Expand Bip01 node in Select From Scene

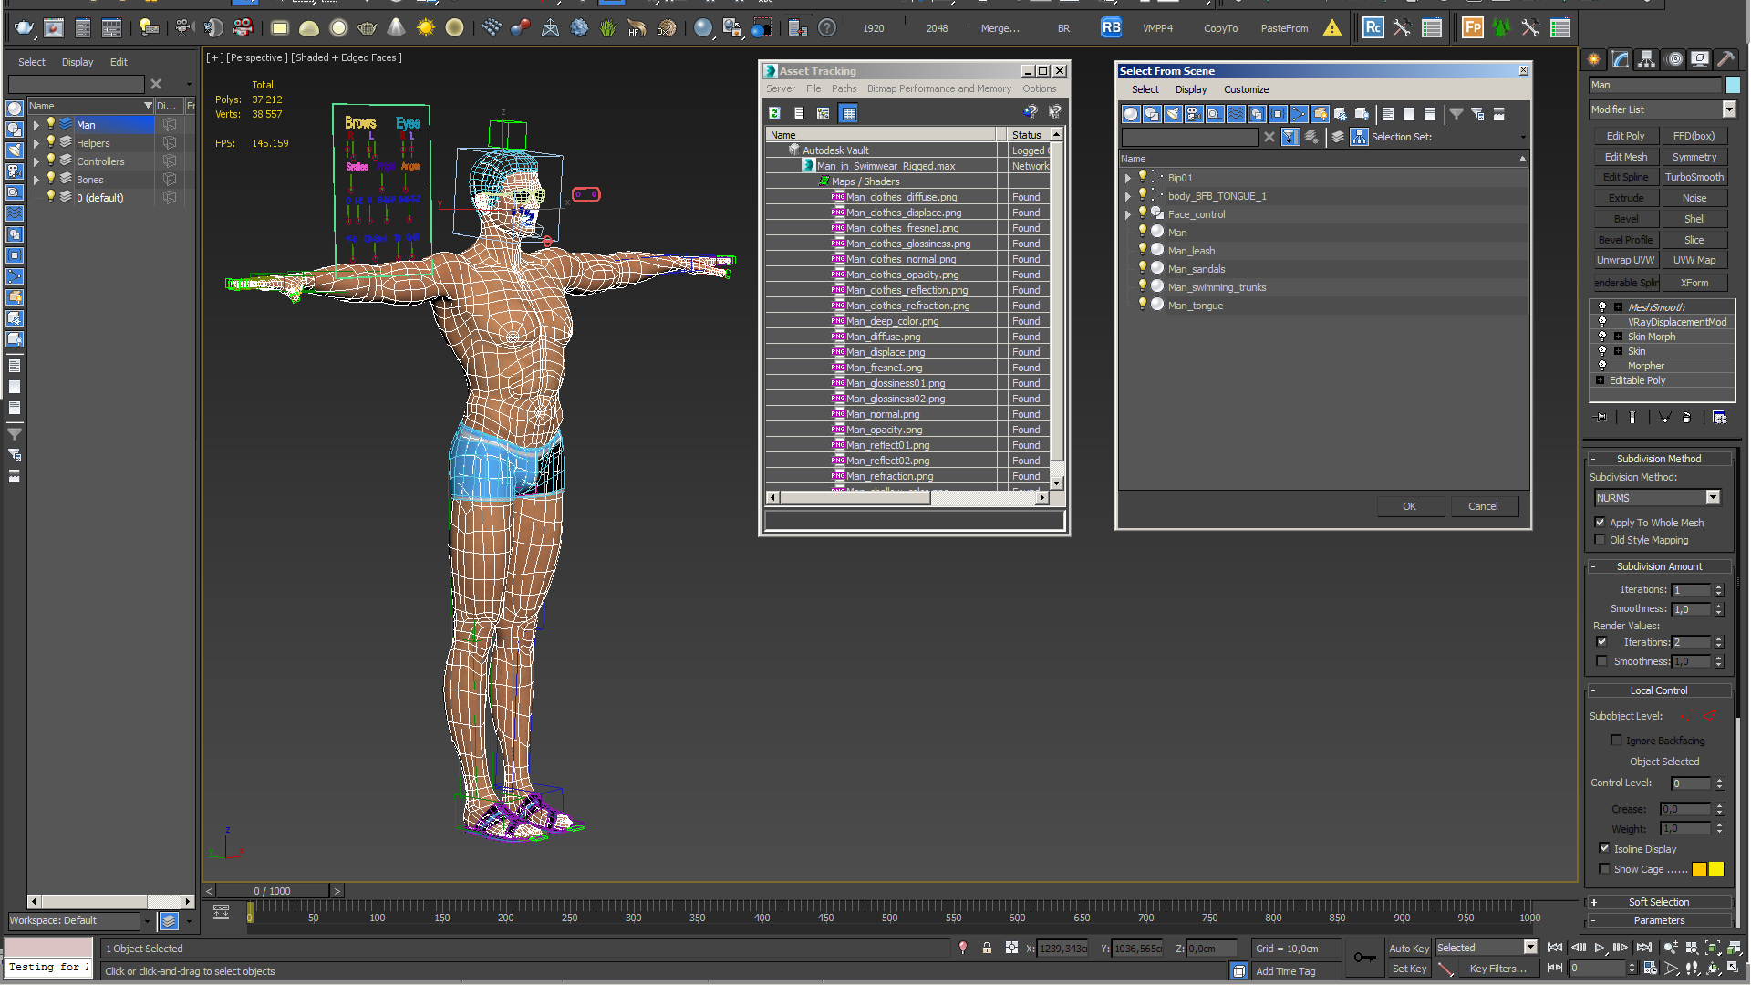pos(1127,178)
